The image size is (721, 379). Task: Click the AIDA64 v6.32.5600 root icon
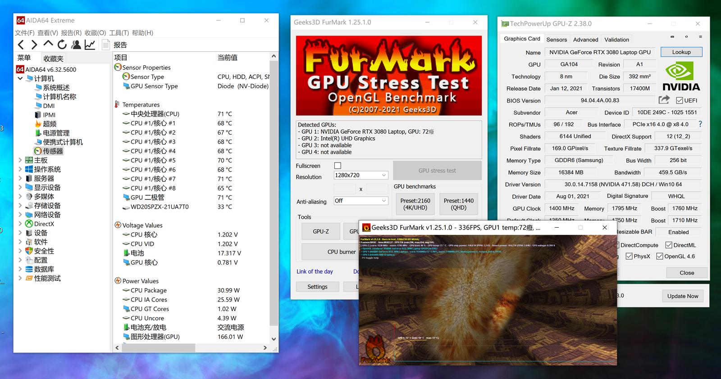tap(20, 69)
